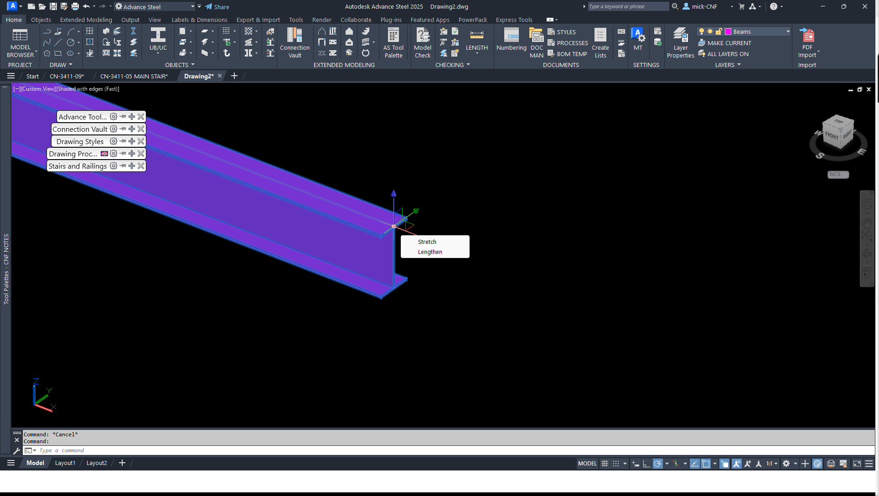Screen dimensions: 879x496
Task: Switch to CN-3411-05 MAIN STAIR drawing tab
Action: pyautogui.click(x=134, y=76)
